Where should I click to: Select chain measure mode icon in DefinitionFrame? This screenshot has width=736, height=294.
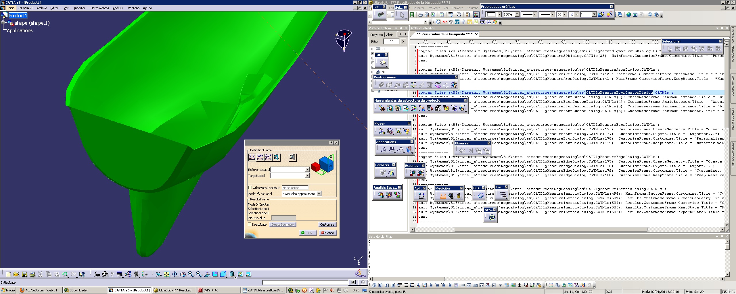click(260, 157)
